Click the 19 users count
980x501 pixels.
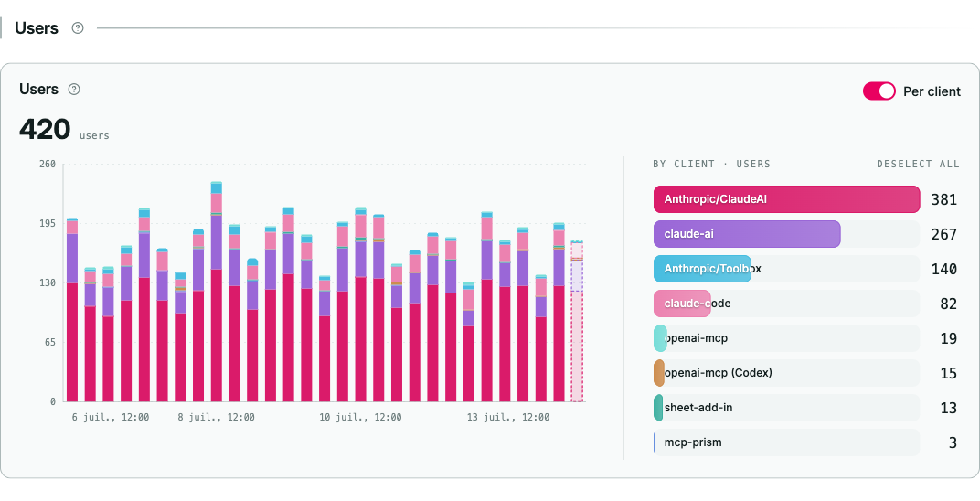pos(948,338)
